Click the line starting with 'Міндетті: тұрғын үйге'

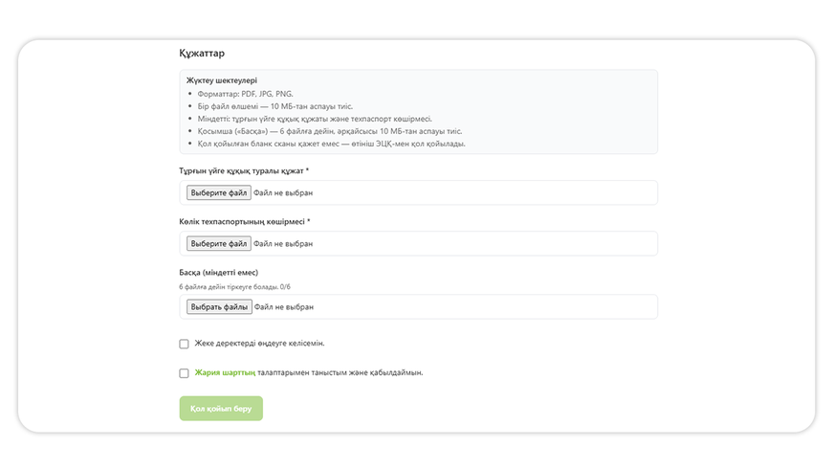coord(315,119)
